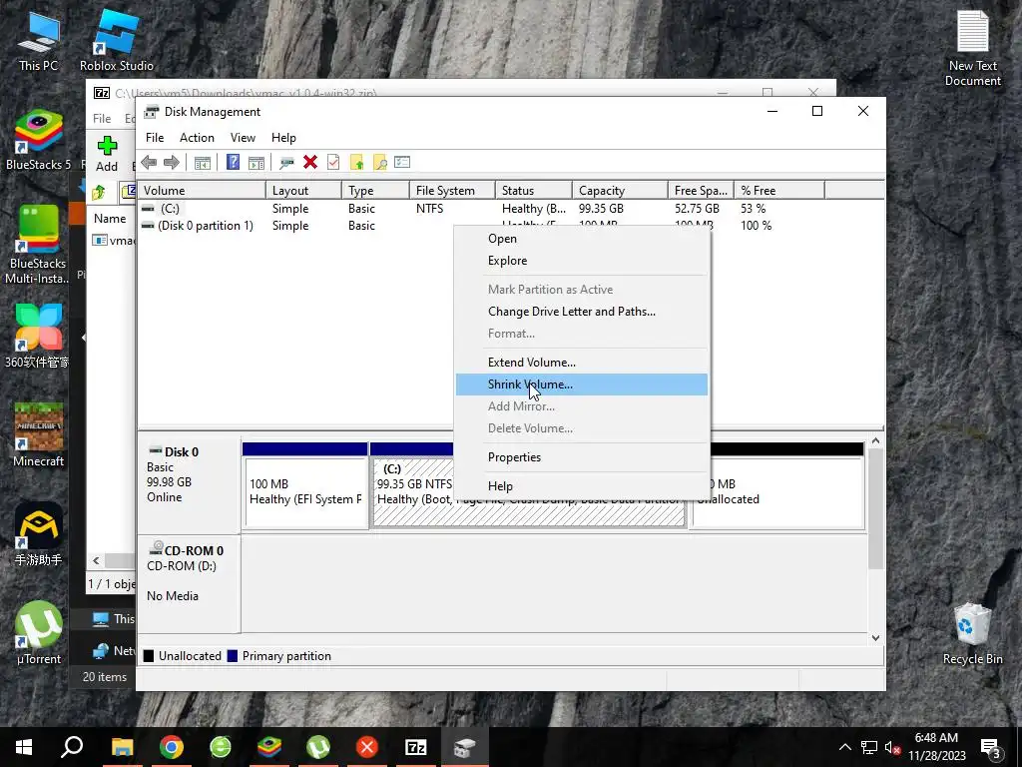1022x767 pixels.
Task: Open the Action menu
Action: click(x=197, y=138)
